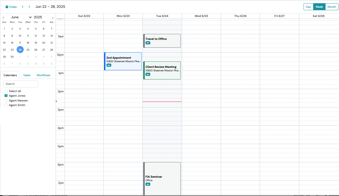Viewport: 339px width, 196px height.
Task: Switch to Day view
Action: click(x=308, y=7)
